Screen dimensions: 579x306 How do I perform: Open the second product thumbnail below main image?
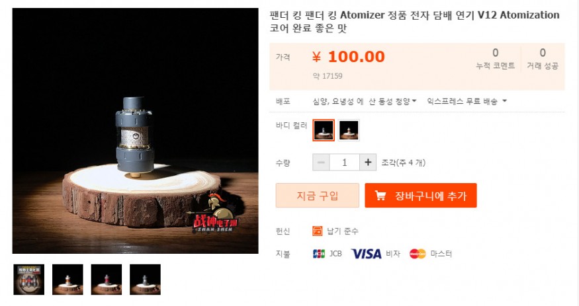[67, 280]
